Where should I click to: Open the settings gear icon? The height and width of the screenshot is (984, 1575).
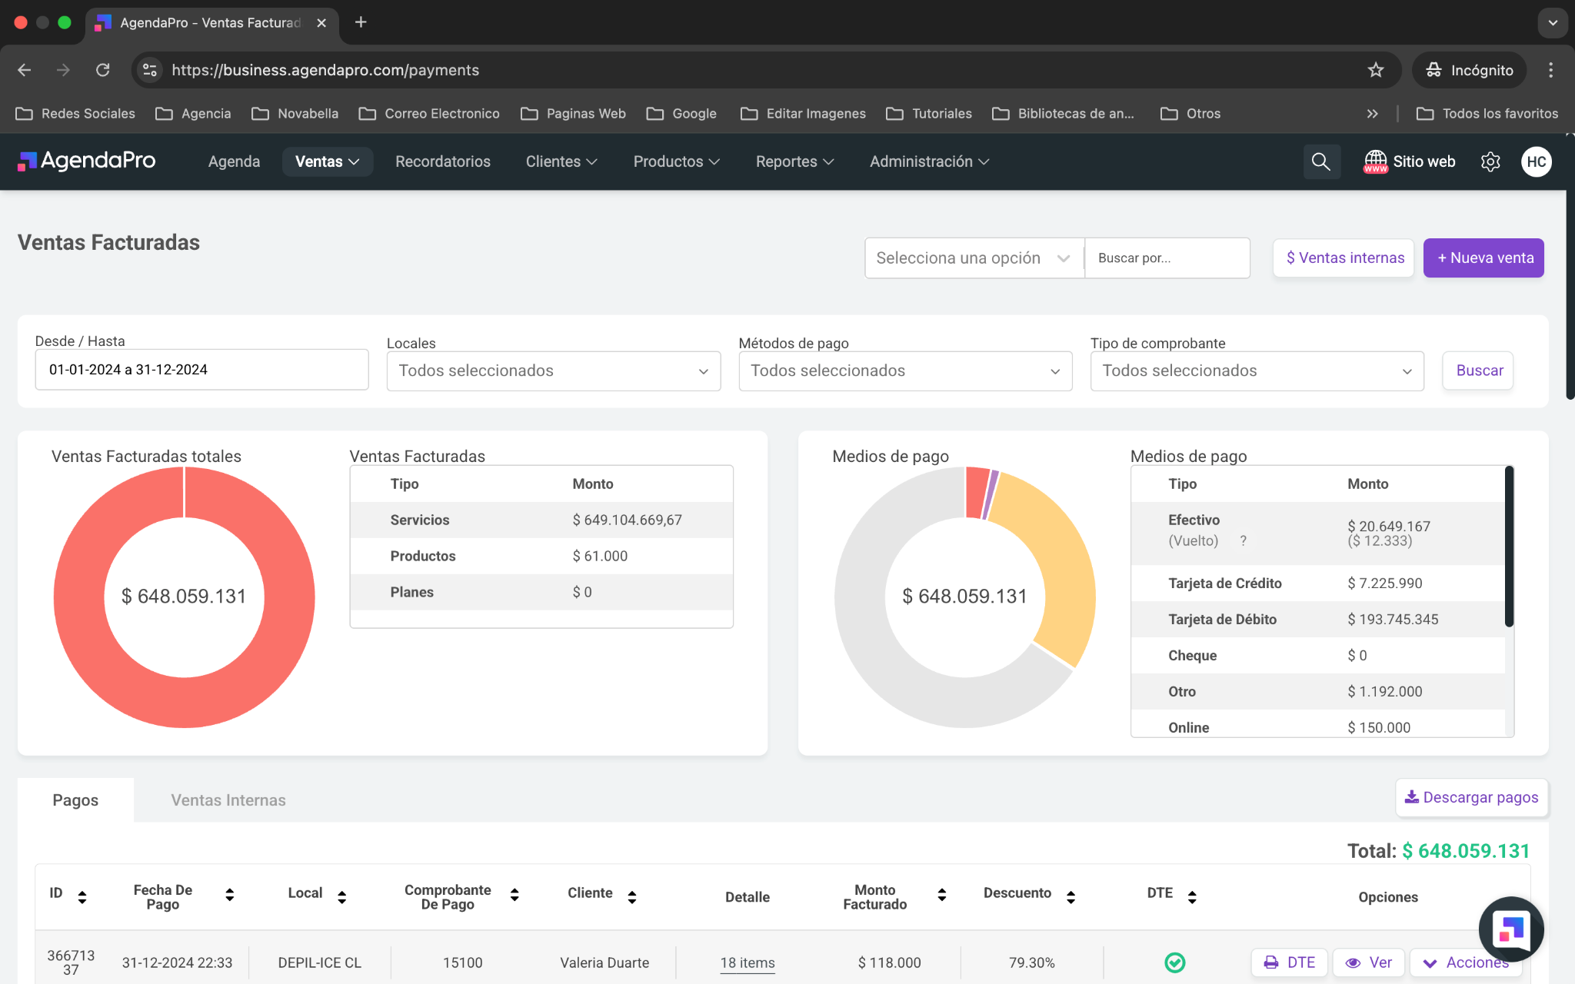1490,161
